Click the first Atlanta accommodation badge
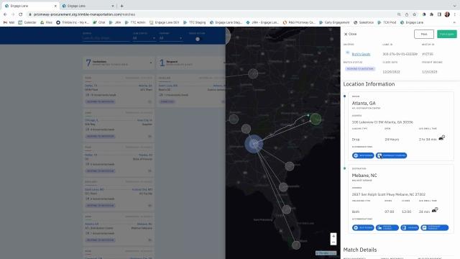The width and height of the screenshot is (460, 259). 363,155
